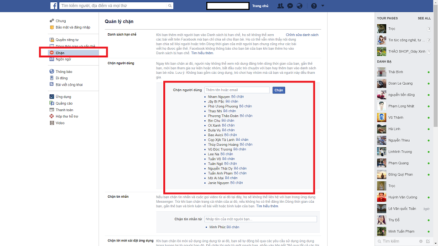
Task: Click the blue Chặn button
Action: coord(278,90)
